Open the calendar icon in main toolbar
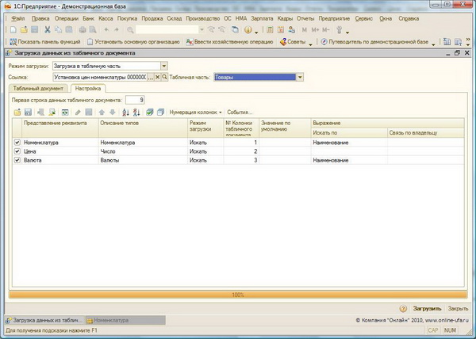The image size is (476, 339). point(281,29)
